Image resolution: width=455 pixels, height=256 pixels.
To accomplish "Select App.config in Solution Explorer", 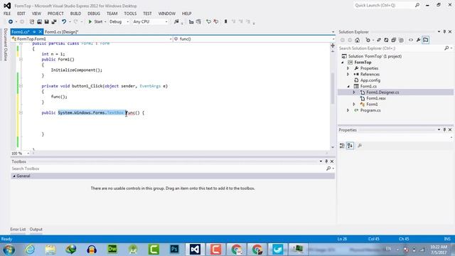I will point(370,80).
